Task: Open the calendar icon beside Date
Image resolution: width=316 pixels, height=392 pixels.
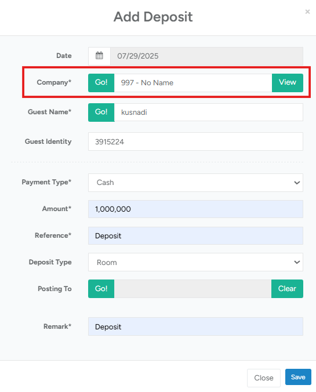Action: point(99,56)
